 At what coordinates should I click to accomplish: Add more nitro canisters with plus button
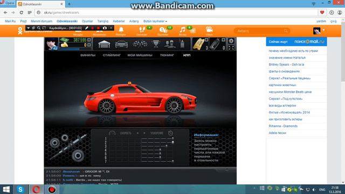point(223,40)
